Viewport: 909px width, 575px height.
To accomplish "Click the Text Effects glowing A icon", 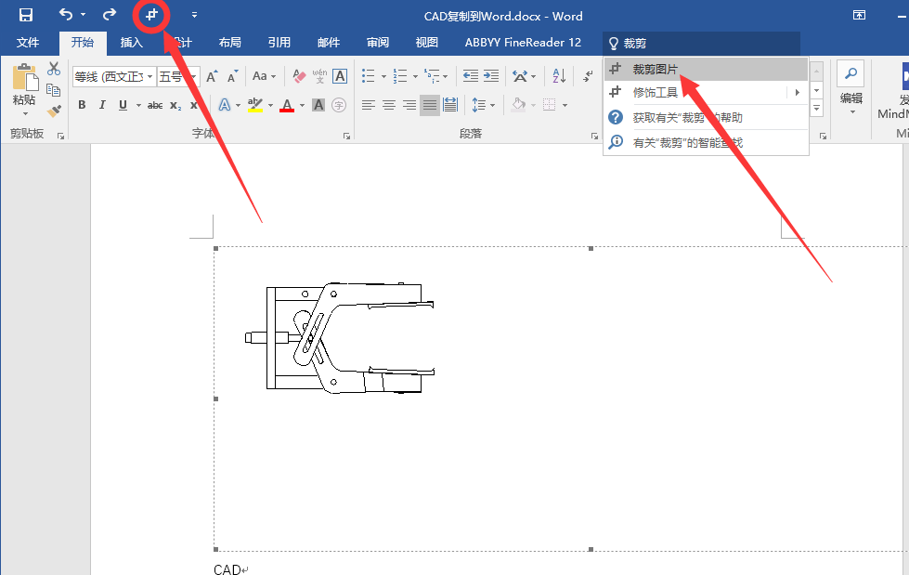I will pos(225,105).
